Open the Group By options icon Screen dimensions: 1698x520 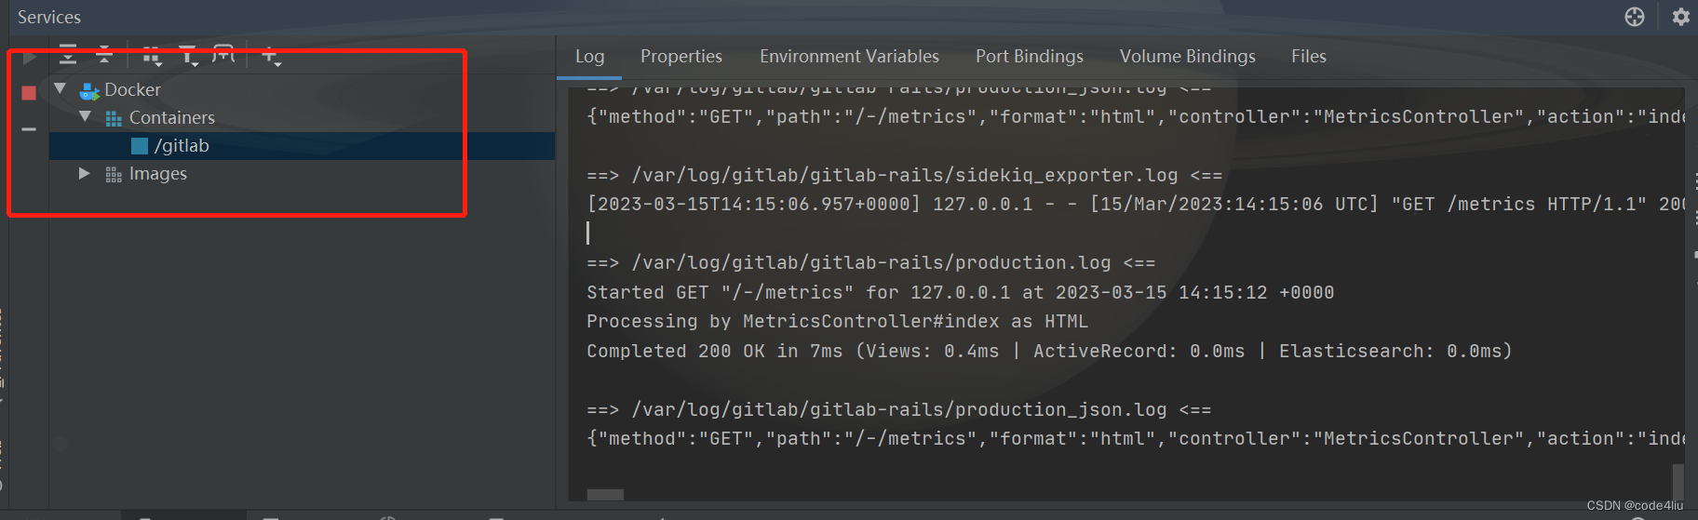(152, 57)
